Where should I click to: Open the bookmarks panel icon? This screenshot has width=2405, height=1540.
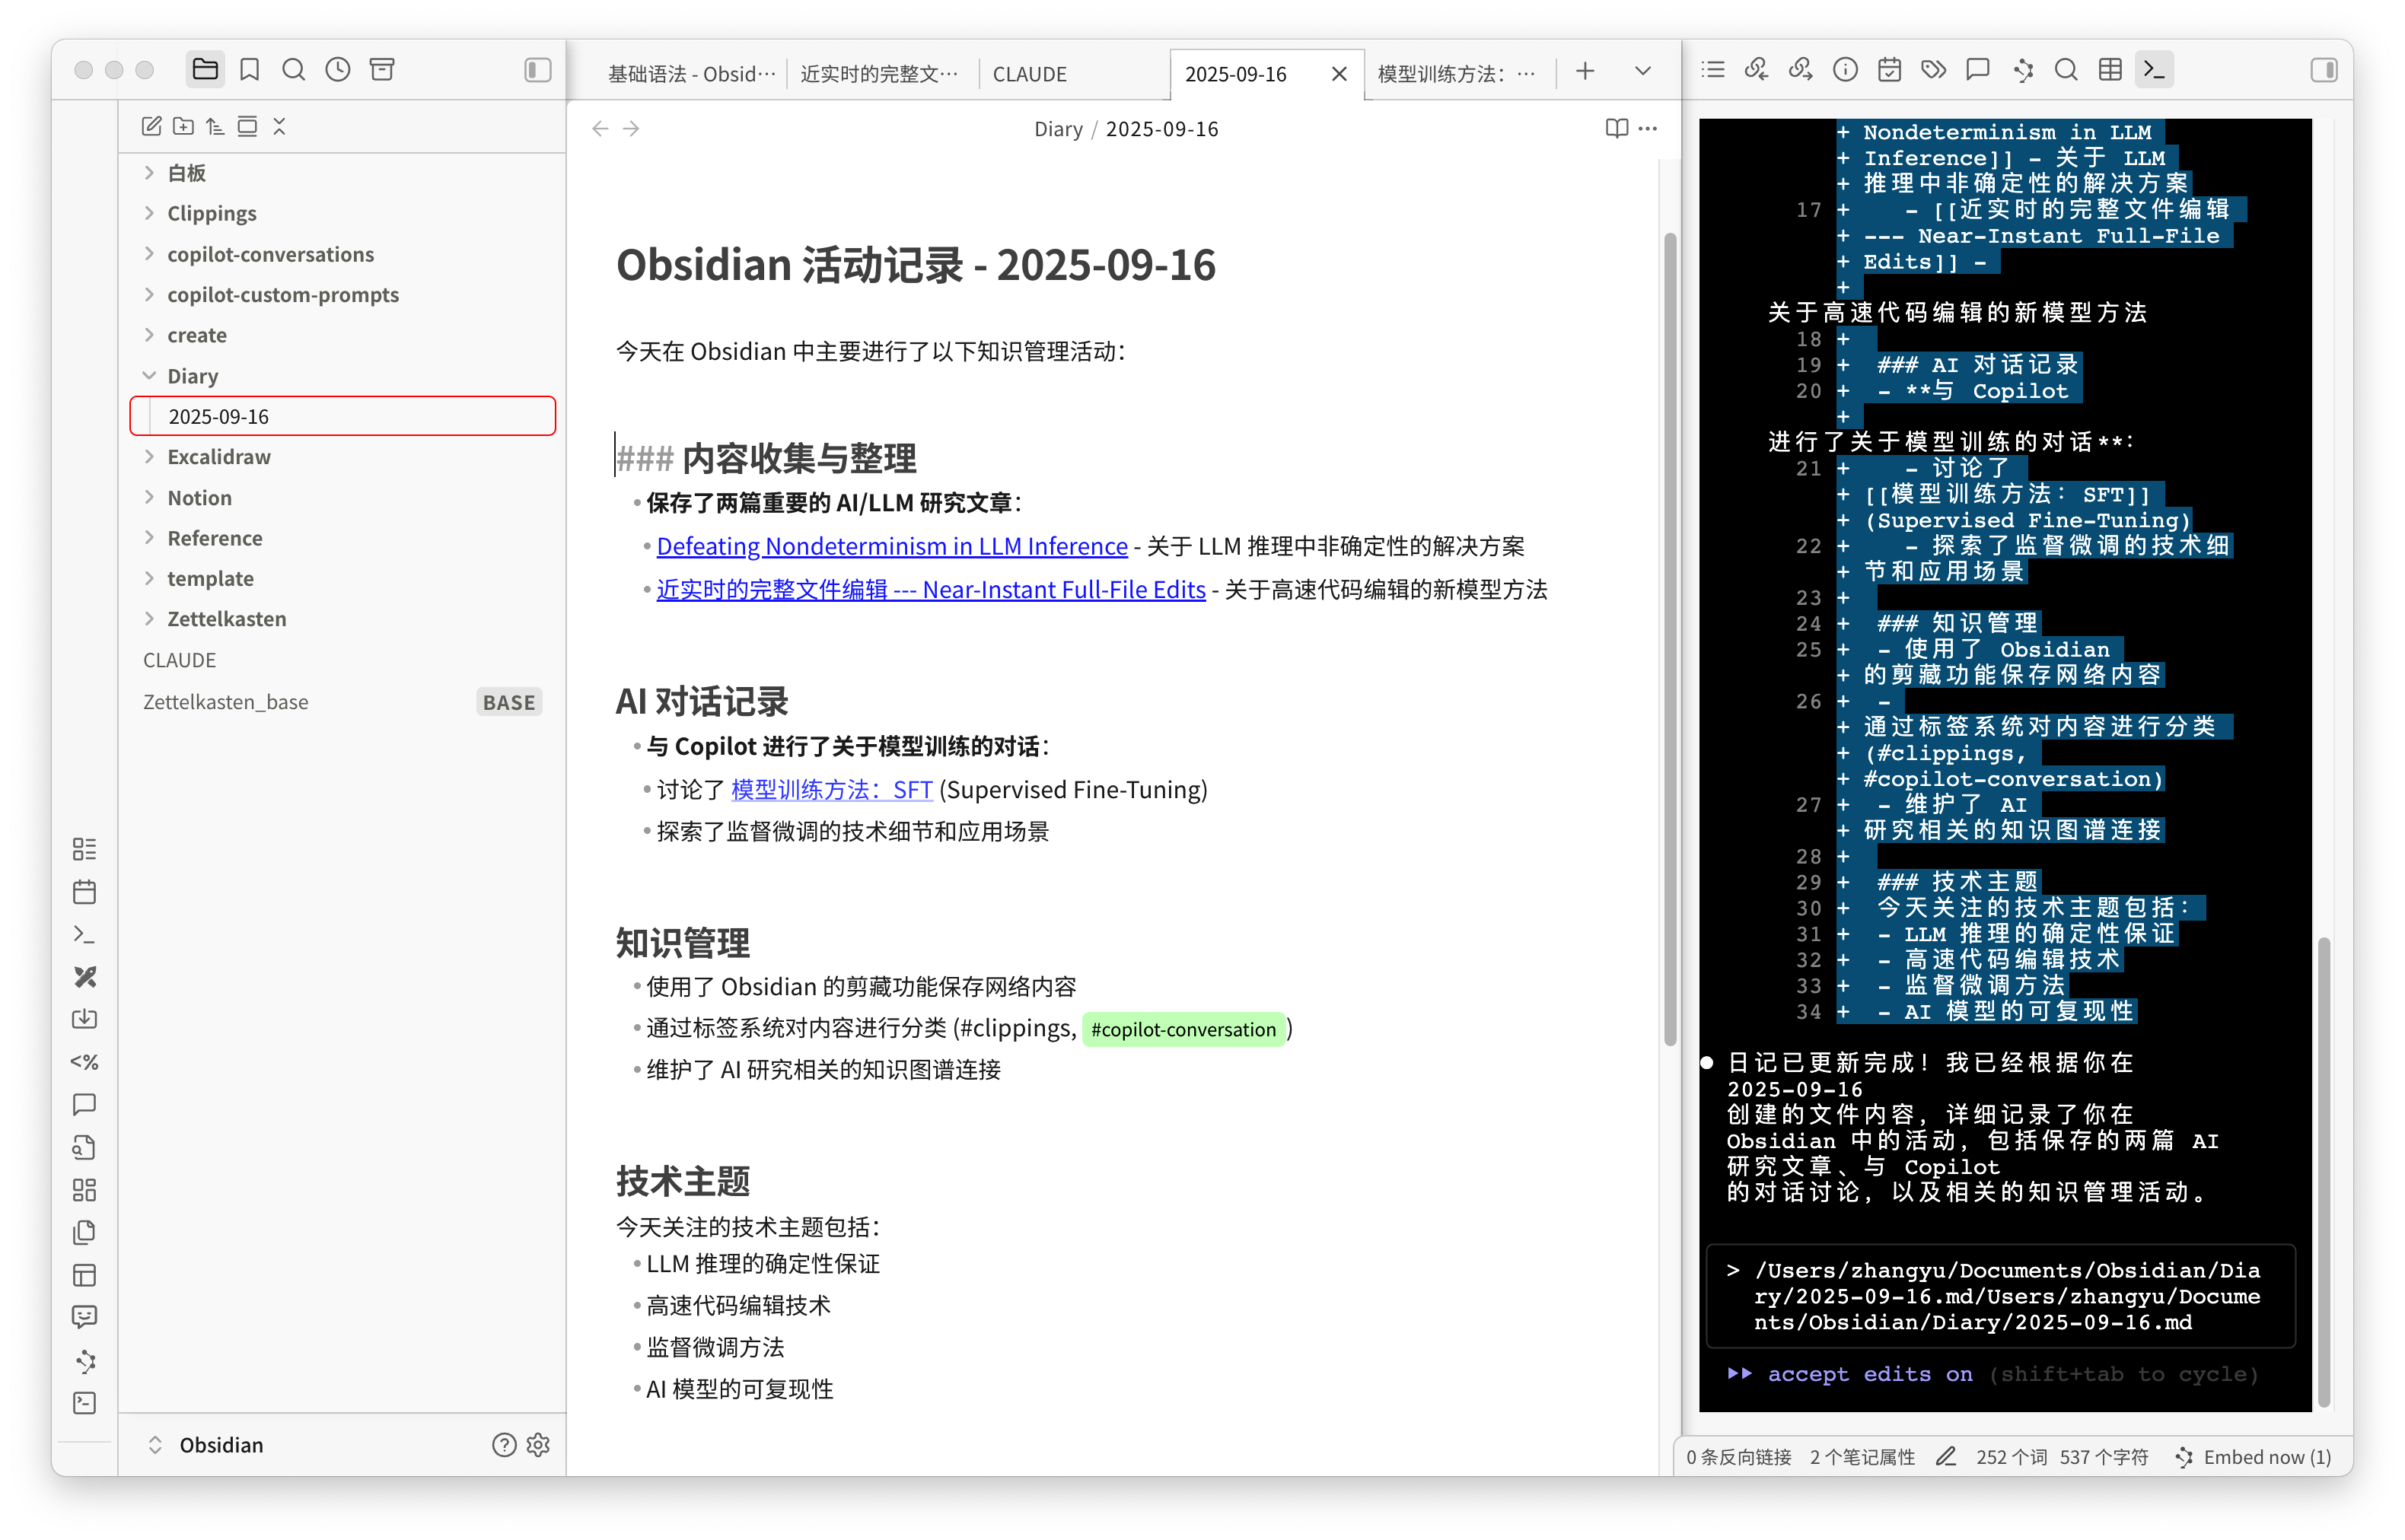coord(250,69)
